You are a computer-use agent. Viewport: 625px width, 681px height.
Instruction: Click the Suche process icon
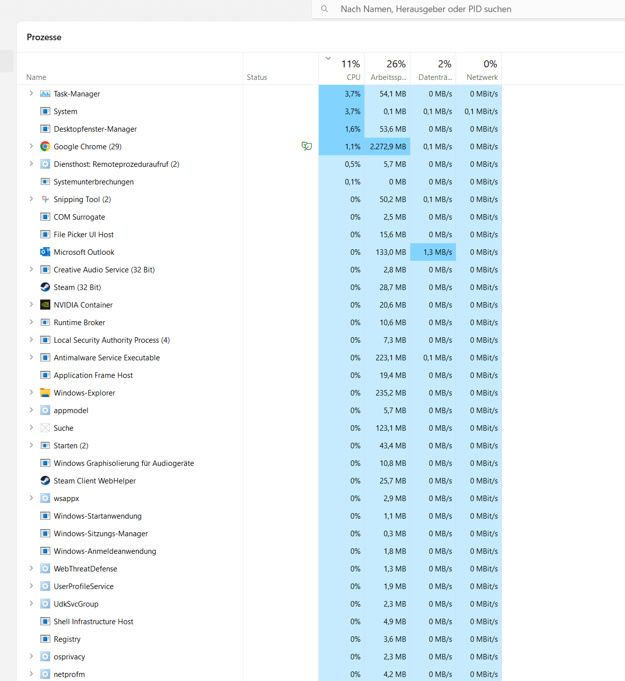click(45, 428)
